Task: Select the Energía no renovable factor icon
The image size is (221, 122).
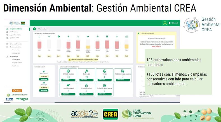Action: click(x=88, y=37)
